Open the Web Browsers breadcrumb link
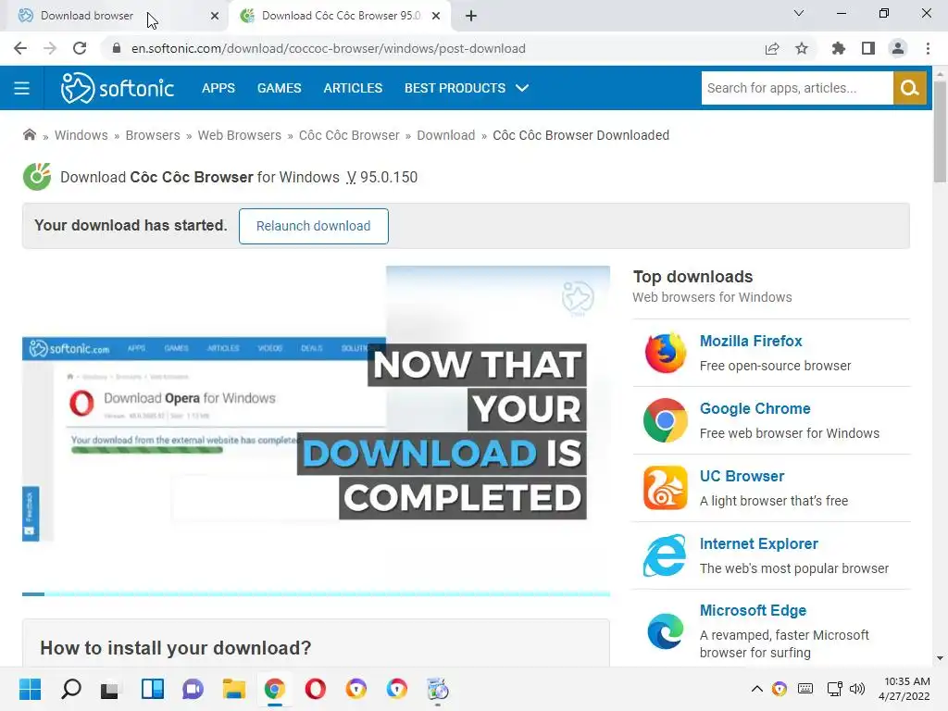This screenshot has width=948, height=711. (x=240, y=135)
